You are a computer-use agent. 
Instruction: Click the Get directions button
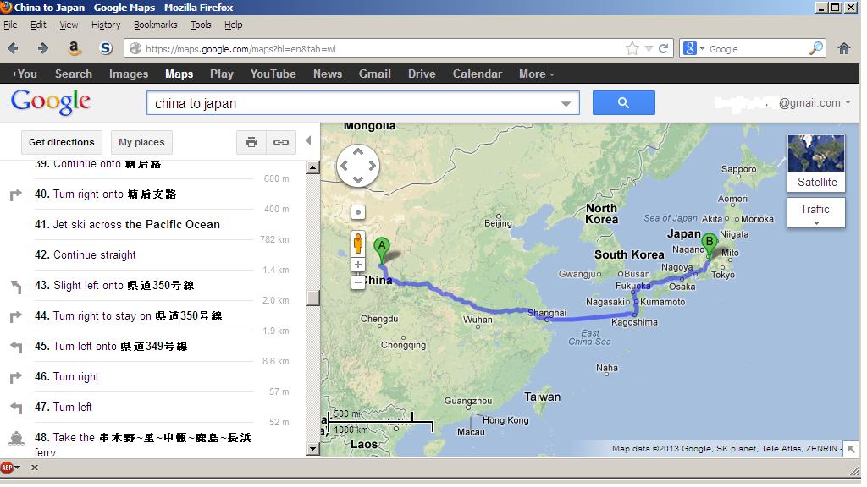(x=61, y=142)
